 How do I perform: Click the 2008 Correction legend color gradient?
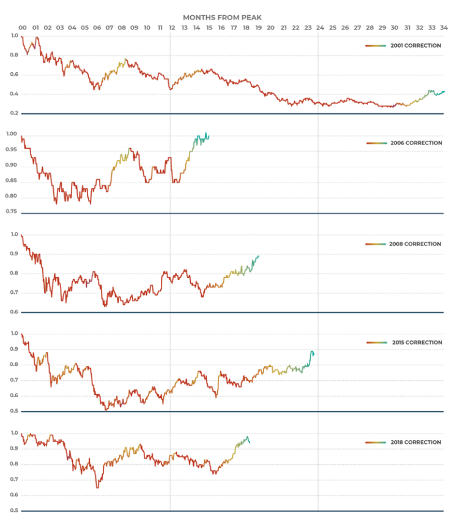click(x=376, y=244)
